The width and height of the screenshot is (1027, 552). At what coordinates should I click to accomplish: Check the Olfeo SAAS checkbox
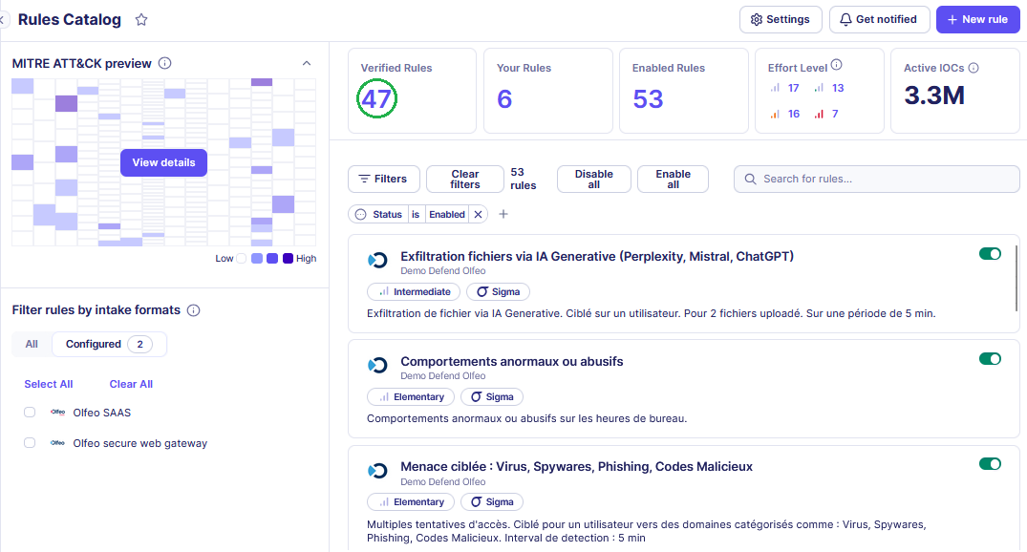(30, 413)
